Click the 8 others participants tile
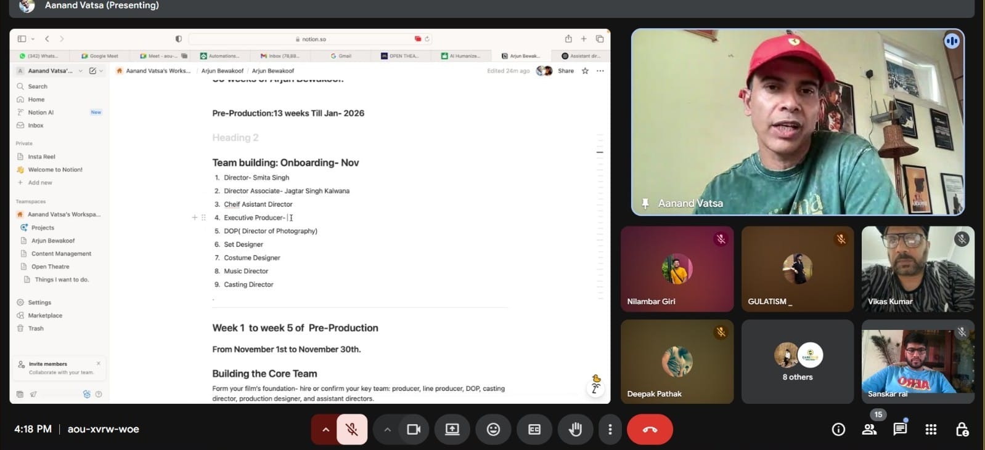This screenshot has width=985, height=450. point(797,361)
